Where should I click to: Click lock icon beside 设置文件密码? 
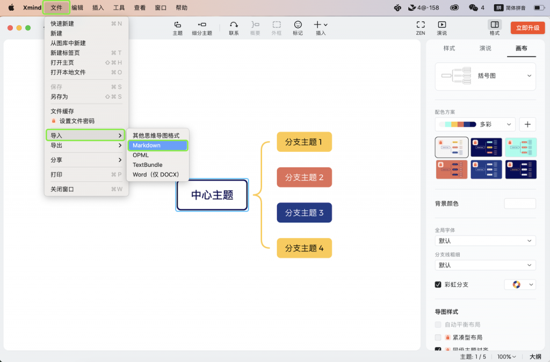(54, 121)
